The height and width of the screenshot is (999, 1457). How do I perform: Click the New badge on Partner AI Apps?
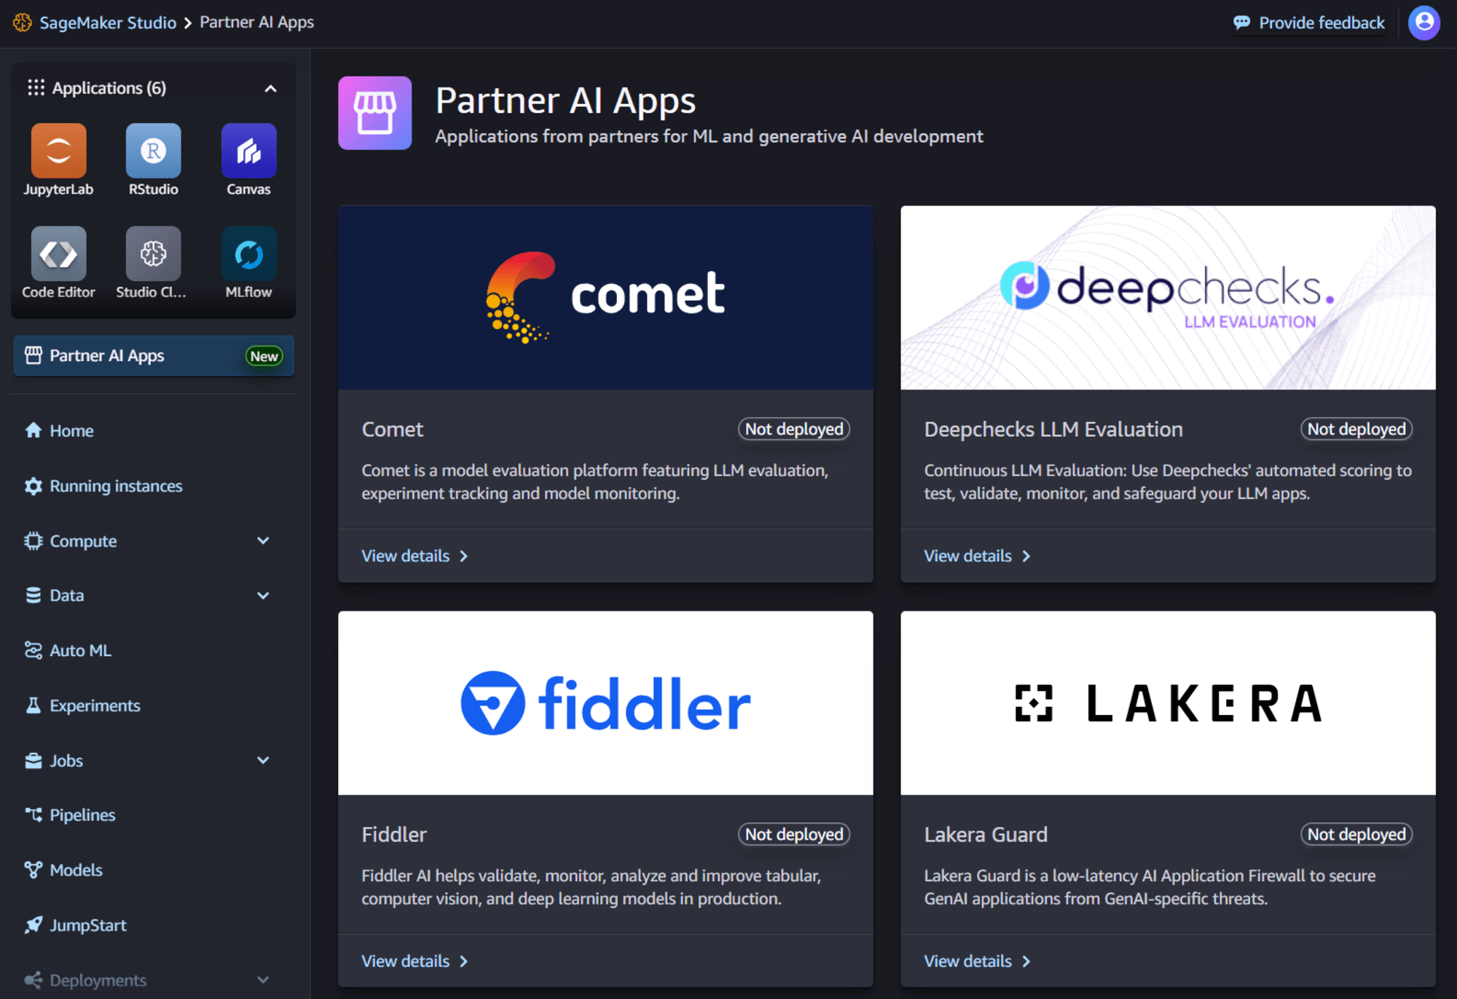coord(264,356)
